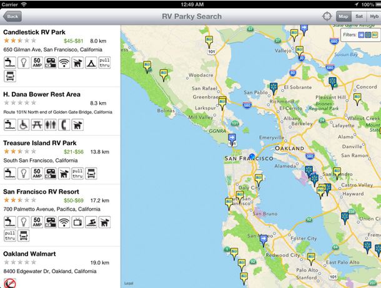Tap yellow RV pin near Redwood City
Screen dimensions: 381x288
[311, 259]
